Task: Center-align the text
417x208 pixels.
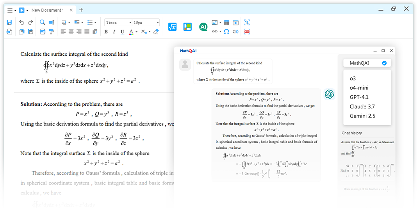Action: pyautogui.click(x=71, y=32)
